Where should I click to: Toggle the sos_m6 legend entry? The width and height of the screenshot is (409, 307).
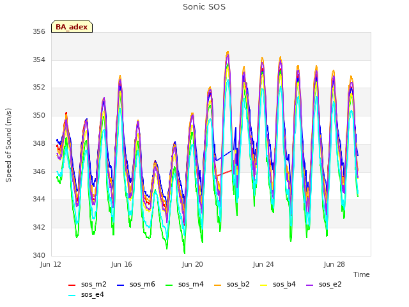tap(136, 284)
